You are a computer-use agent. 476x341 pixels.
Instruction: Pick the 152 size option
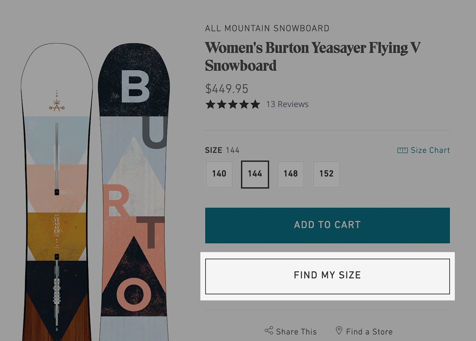pyautogui.click(x=326, y=174)
